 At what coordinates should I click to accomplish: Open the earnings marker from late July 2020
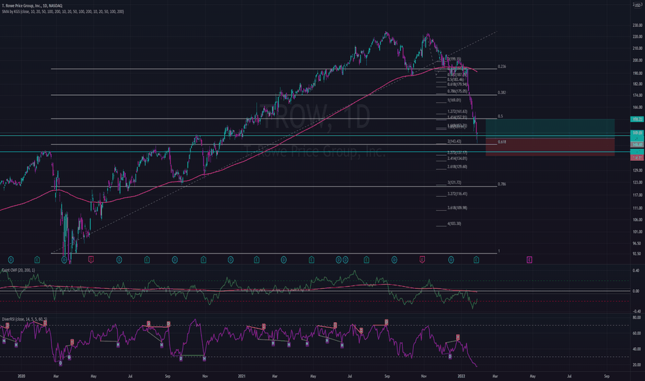(x=147, y=260)
